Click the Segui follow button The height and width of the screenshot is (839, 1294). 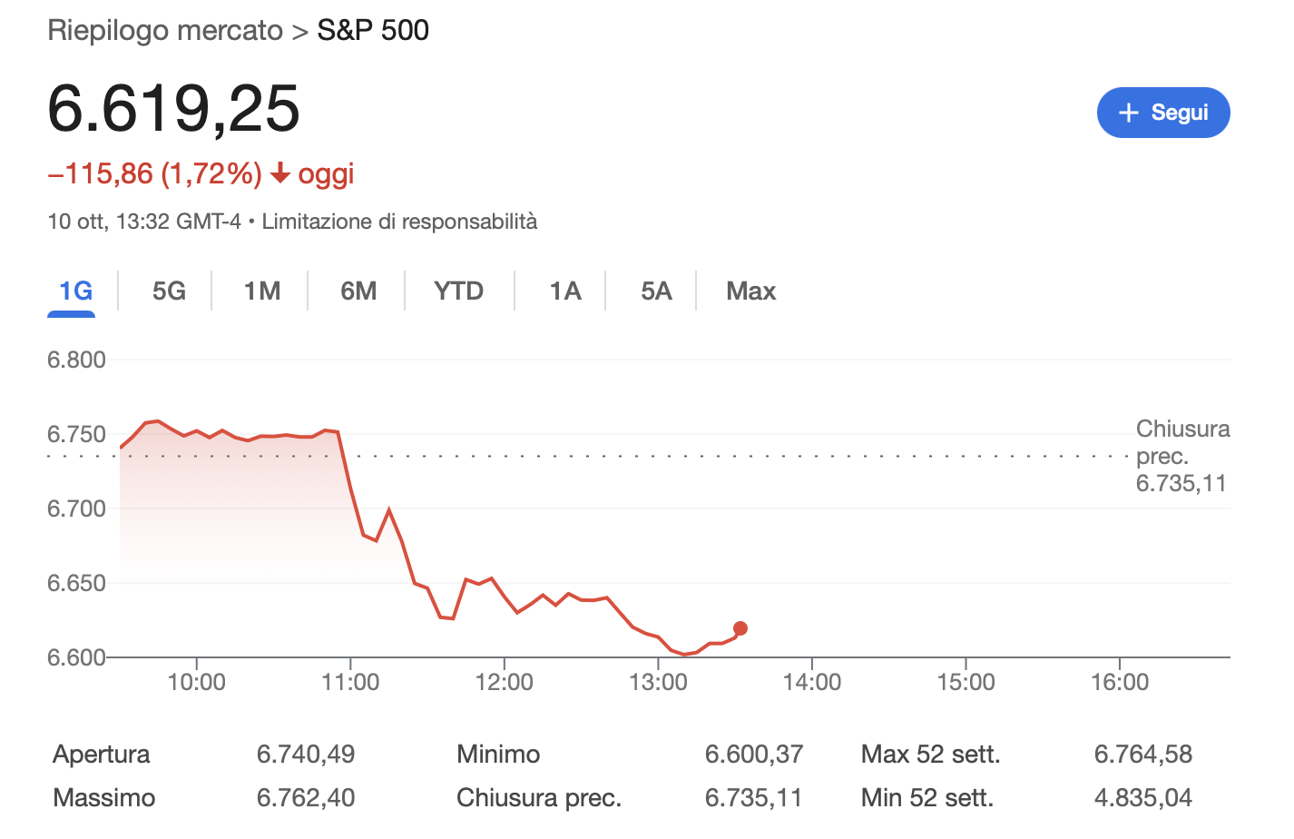(1162, 113)
